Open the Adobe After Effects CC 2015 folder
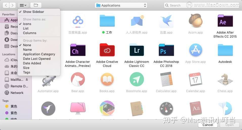242x130 pixels. pos(225,21)
